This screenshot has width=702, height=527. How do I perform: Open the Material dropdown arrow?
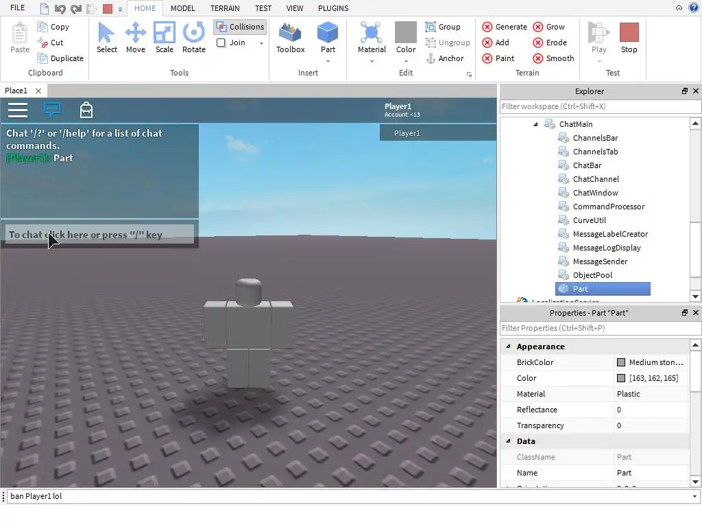point(372,61)
